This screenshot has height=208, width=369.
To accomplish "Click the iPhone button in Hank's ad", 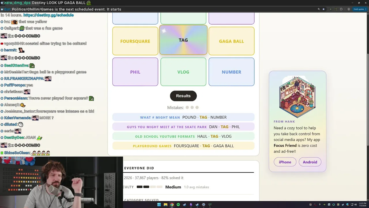I will 285,162.
